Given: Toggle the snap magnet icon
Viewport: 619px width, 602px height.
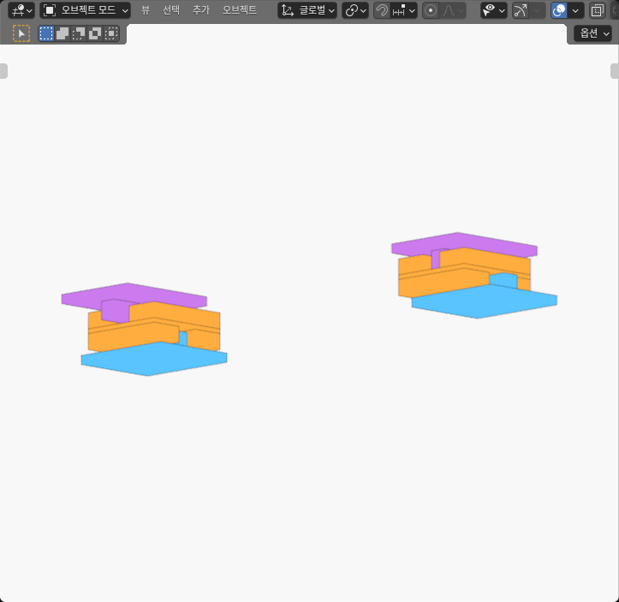Looking at the screenshot, I should click(x=382, y=10).
